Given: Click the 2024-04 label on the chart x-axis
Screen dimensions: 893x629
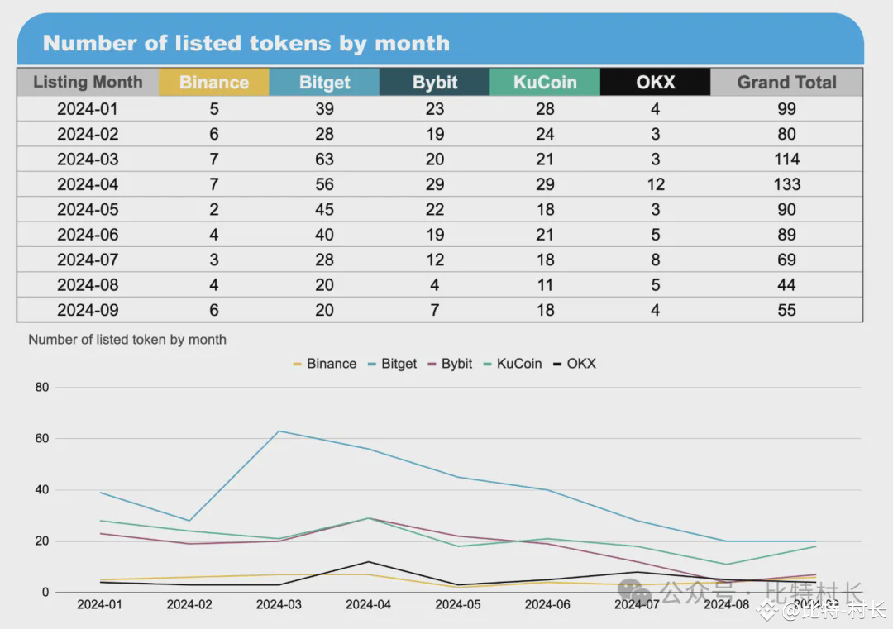Looking at the screenshot, I should (x=369, y=604).
